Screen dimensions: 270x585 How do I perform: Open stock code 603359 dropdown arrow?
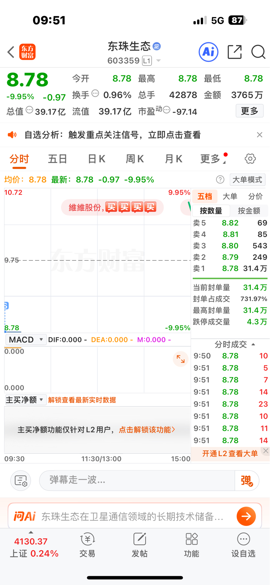coord(158,61)
